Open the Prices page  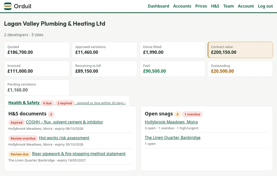tap(201, 6)
